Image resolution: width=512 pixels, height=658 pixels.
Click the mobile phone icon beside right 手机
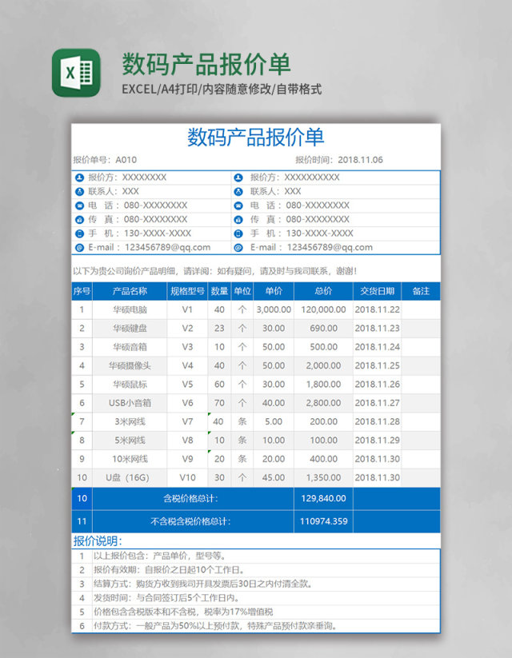tap(238, 233)
